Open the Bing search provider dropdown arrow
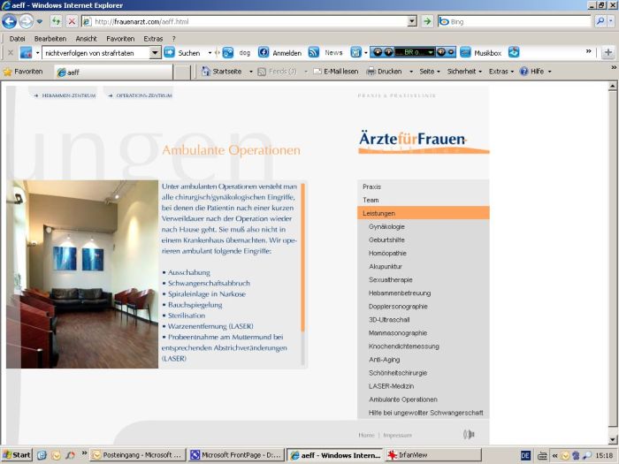 tap(612, 21)
